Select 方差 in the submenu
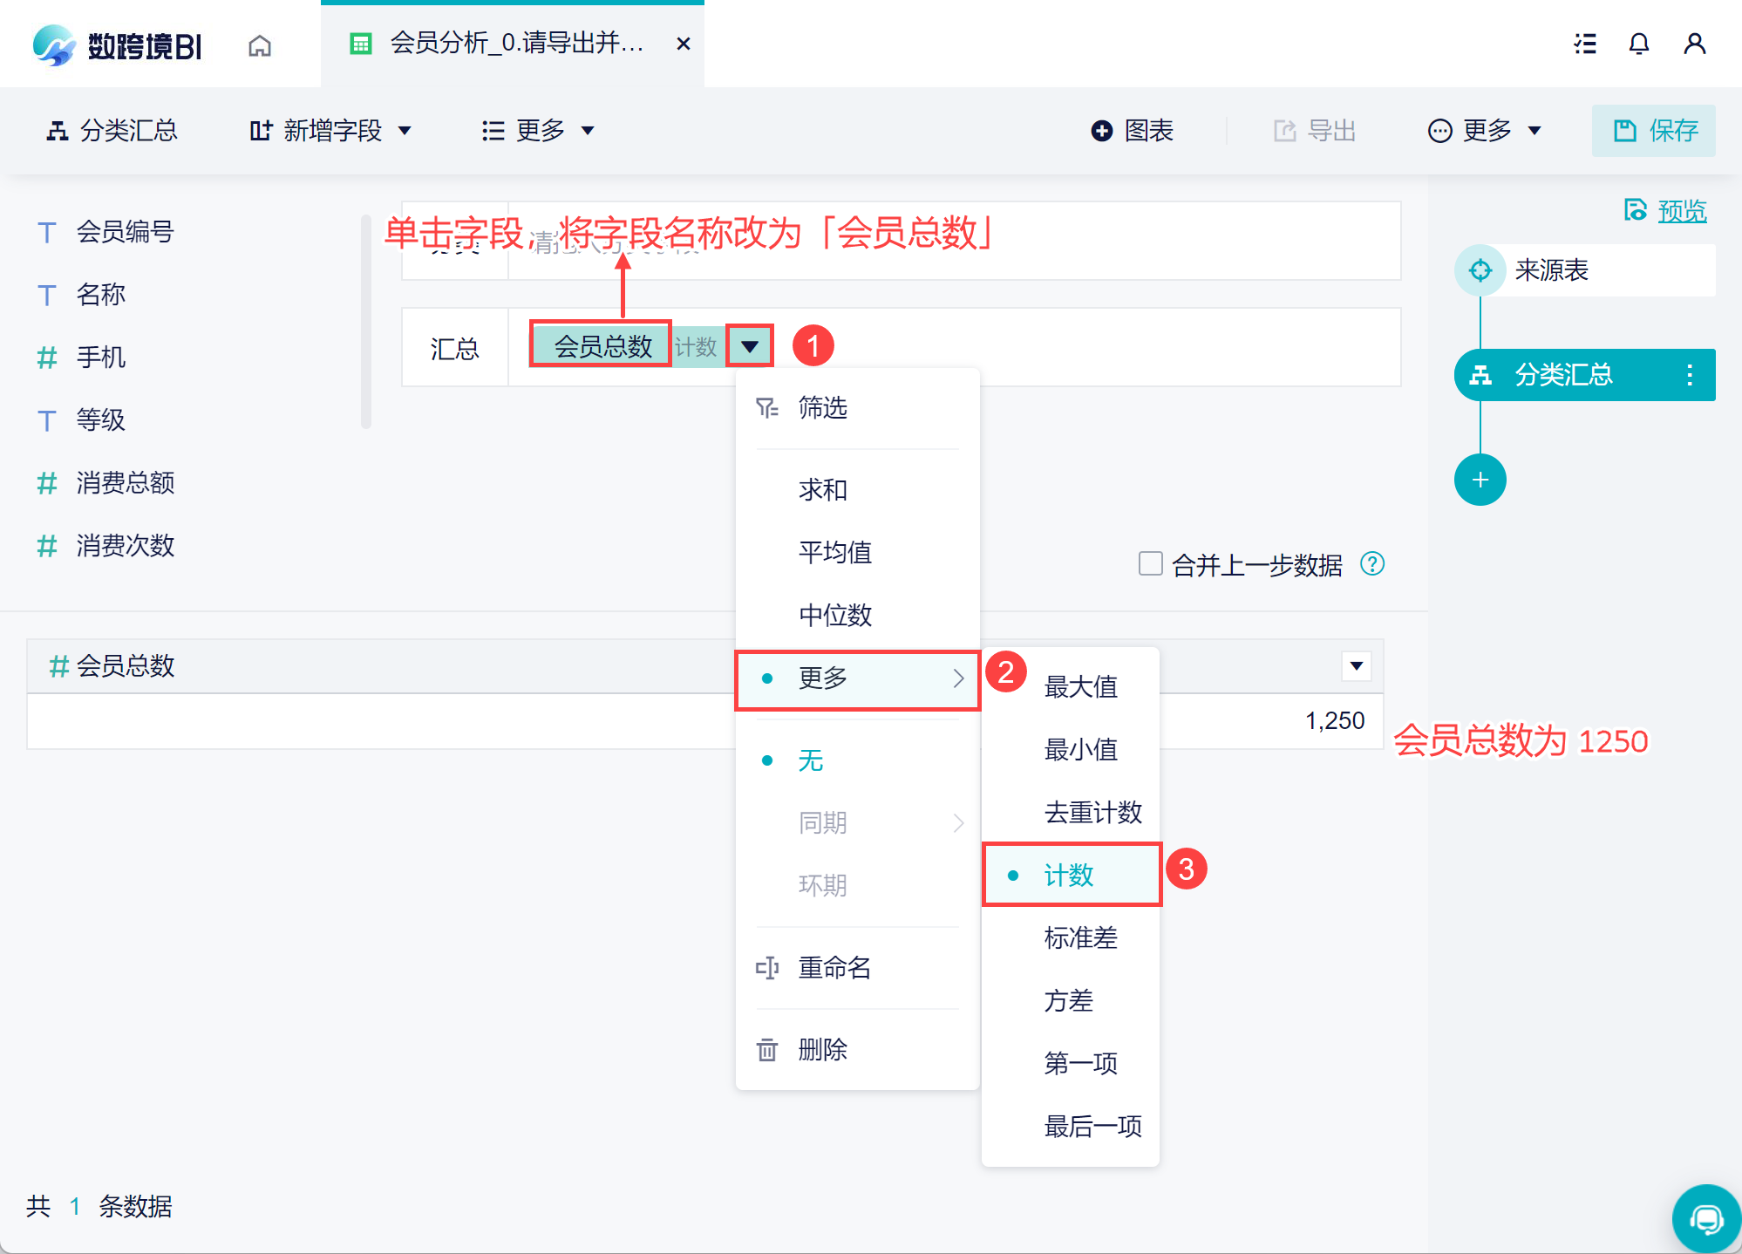This screenshot has height=1254, width=1742. pyautogui.click(x=1071, y=1000)
